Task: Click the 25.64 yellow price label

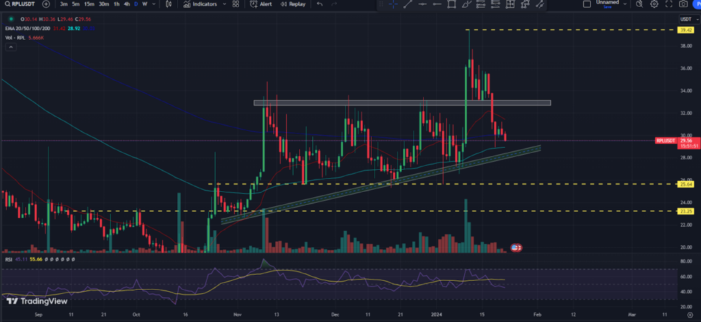Action: [685, 184]
